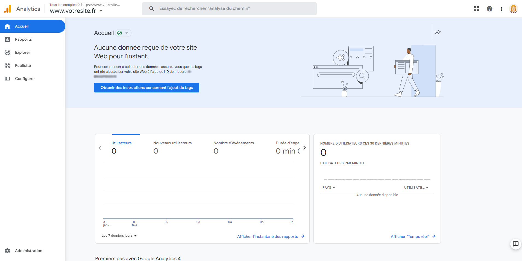522x261 pixels.
Task: Expand the Accueil green check status dropdown
Action: tap(123, 33)
